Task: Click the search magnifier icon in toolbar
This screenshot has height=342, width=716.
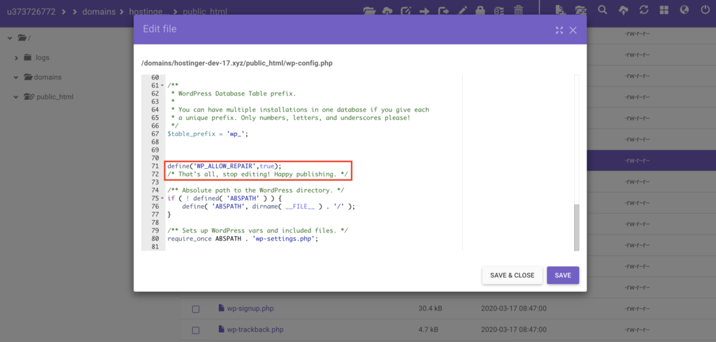Action: pyautogui.click(x=603, y=10)
